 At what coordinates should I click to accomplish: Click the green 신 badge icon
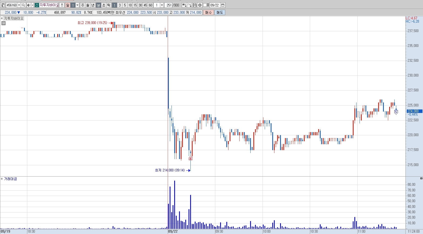pos(37,5)
